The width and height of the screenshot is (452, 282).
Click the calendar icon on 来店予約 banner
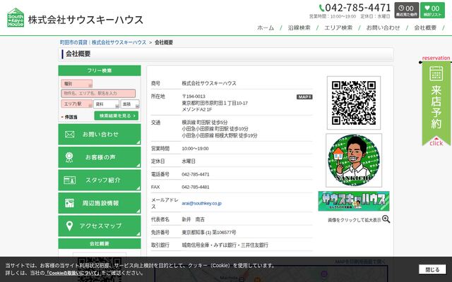pos(436,73)
